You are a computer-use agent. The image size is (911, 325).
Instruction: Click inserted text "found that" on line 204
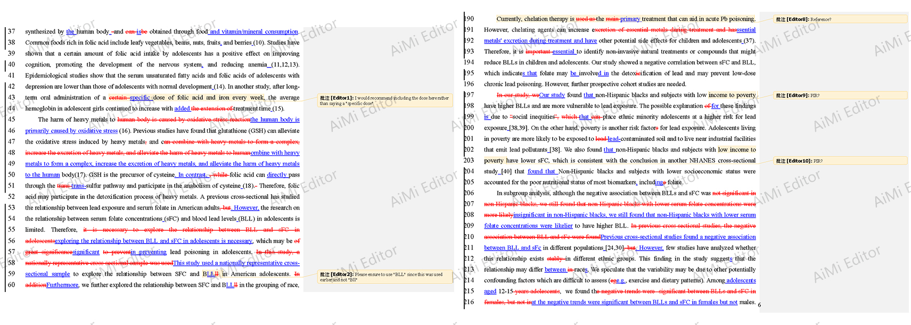[x=541, y=171]
